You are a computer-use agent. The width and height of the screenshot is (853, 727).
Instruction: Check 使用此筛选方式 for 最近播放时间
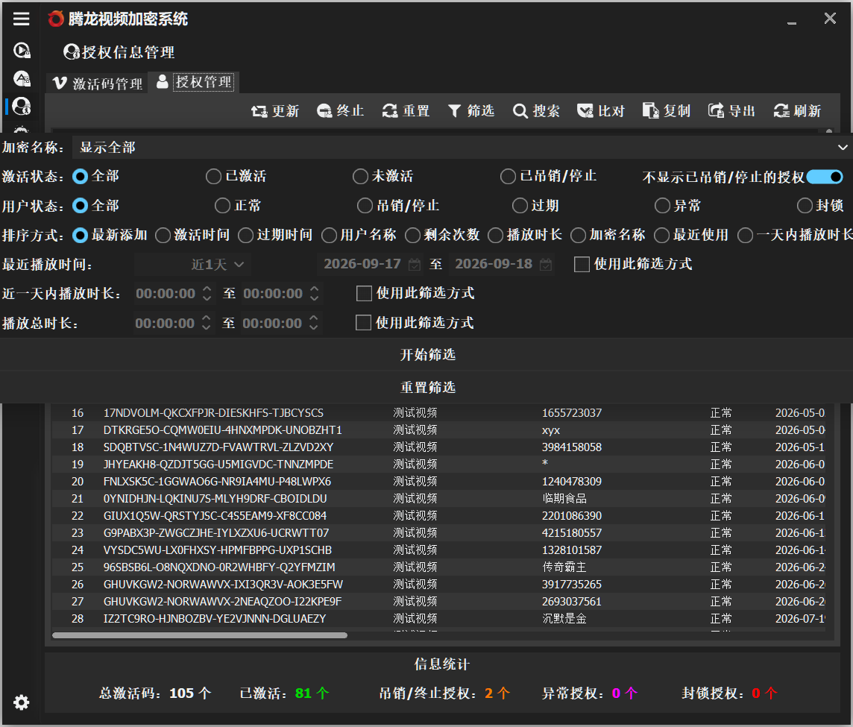point(582,265)
